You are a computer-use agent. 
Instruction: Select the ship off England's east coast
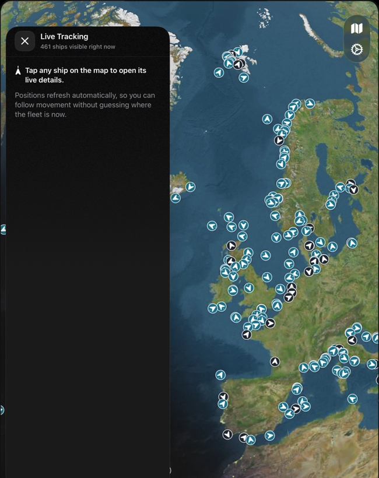[x=267, y=277]
